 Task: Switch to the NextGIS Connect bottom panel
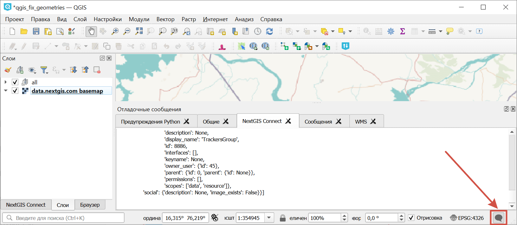coord(26,205)
